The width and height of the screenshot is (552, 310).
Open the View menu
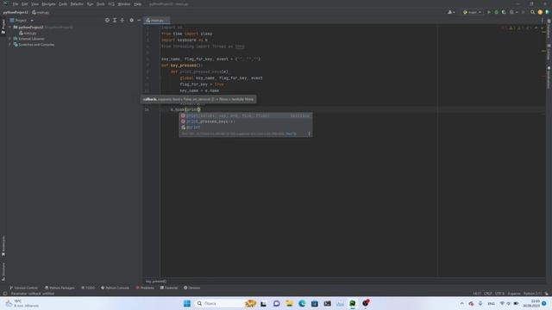(34, 4)
